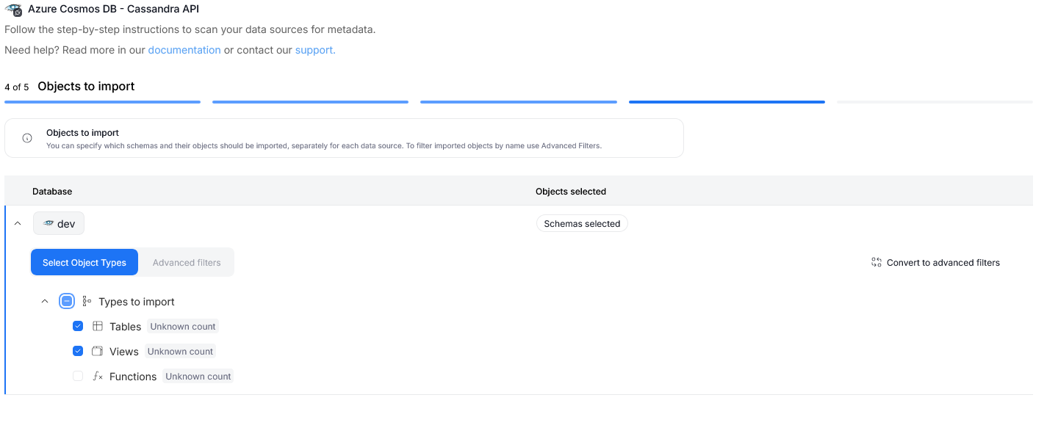
Task: Click the Types to import label
Action: pyautogui.click(x=137, y=302)
